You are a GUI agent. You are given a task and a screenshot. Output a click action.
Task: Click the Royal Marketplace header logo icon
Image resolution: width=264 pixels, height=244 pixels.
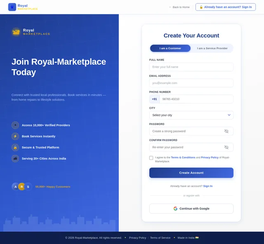tap(12, 7)
